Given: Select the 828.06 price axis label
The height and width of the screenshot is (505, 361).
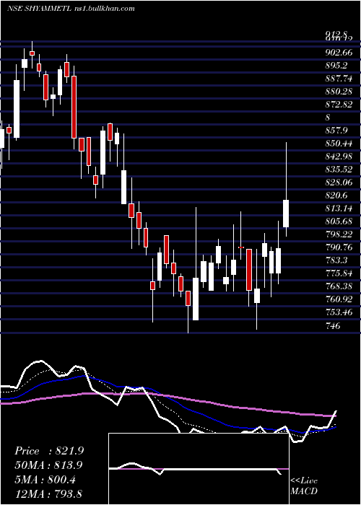Looking at the screenshot, I should (x=338, y=183).
